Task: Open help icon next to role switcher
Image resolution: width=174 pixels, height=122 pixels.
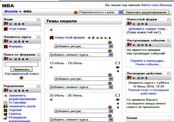Action: point(75,12)
